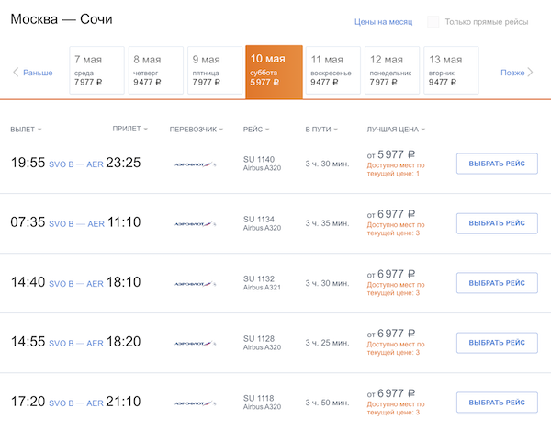Click Aeroflot logo on SU 1134 row
The image size is (551, 431).
[x=195, y=223]
